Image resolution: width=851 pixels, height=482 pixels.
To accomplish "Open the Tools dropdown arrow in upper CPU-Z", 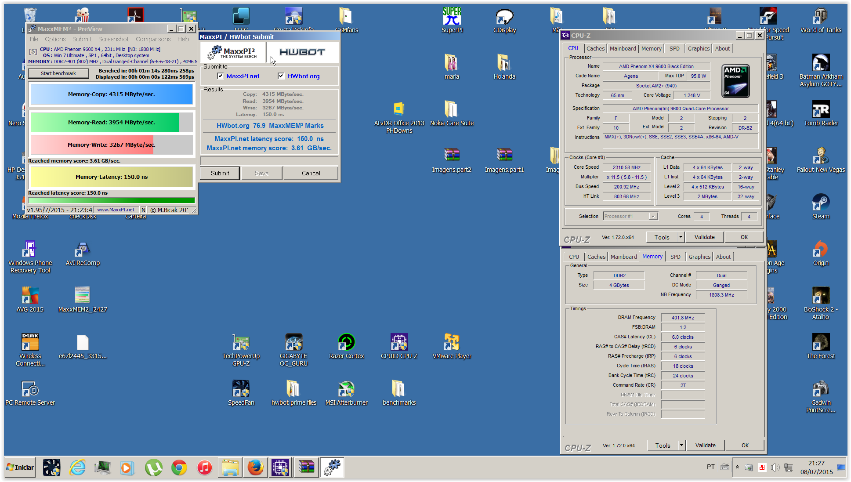I will pos(681,237).
